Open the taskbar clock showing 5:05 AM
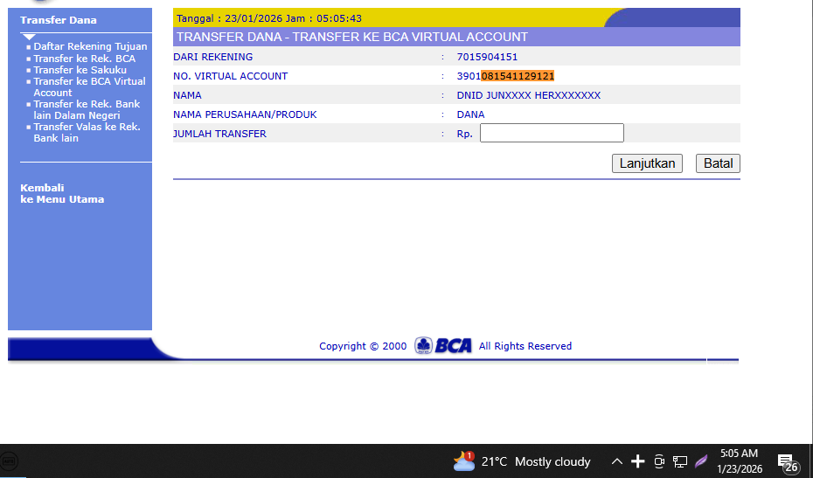813x478 pixels. (739, 461)
